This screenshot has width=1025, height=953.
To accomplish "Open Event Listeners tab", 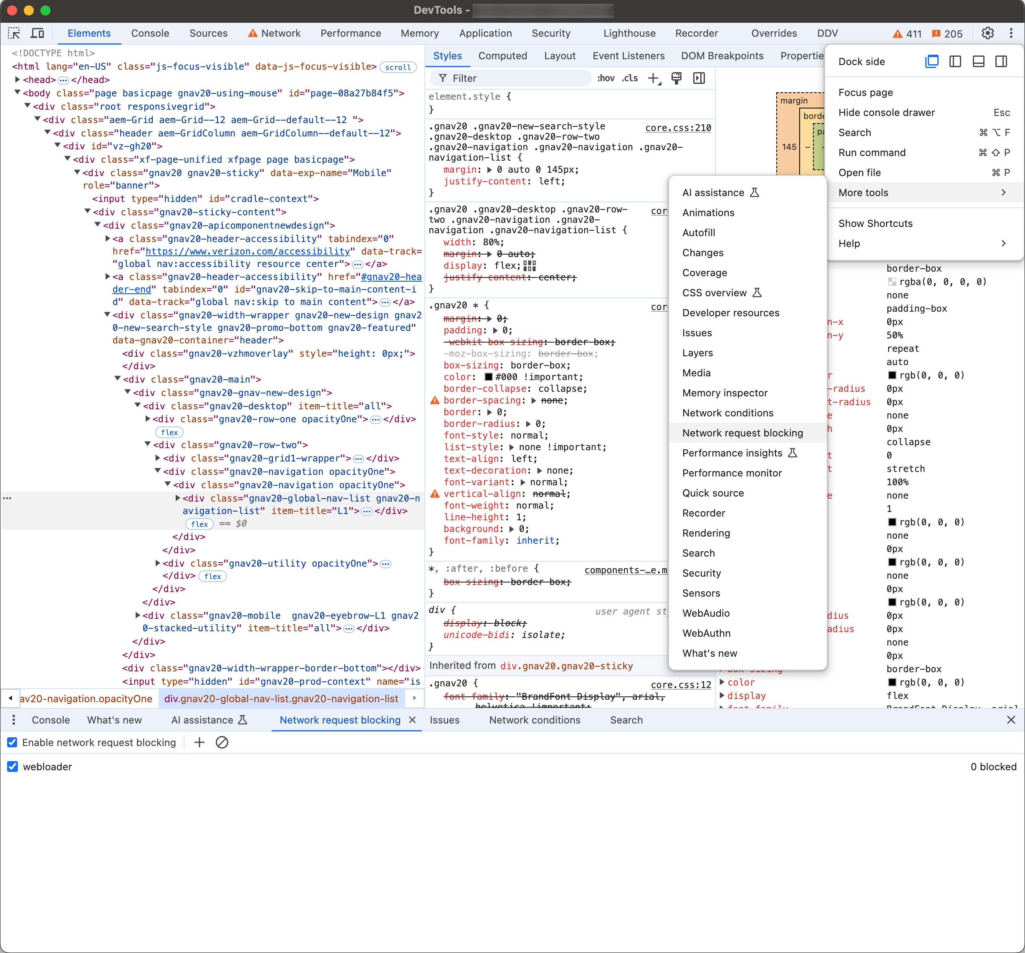I will [x=629, y=55].
